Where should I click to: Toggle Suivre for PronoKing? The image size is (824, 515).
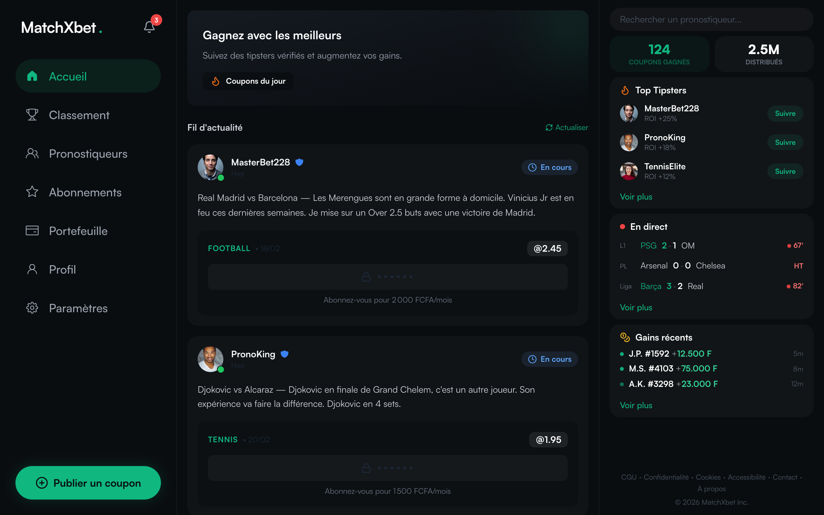point(785,142)
